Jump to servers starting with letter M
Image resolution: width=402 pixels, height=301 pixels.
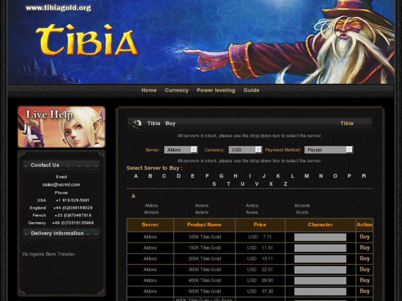click(x=307, y=176)
